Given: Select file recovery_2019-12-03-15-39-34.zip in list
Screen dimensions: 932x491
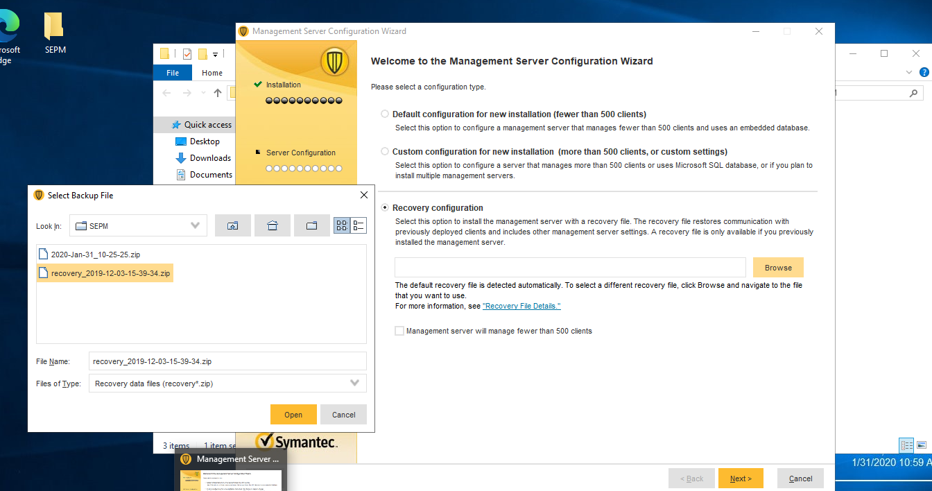Looking at the screenshot, I should point(105,273).
